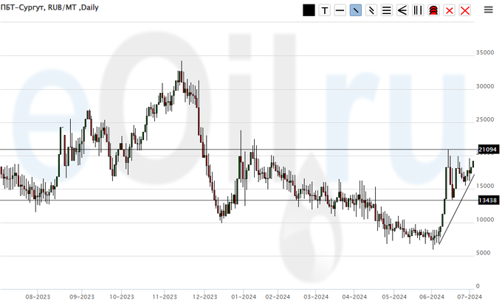
Task: Select the text label tool
Action: [324, 10]
